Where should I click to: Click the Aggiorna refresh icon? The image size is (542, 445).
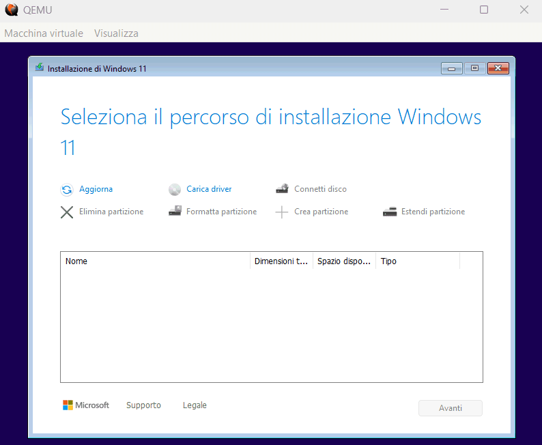67,190
